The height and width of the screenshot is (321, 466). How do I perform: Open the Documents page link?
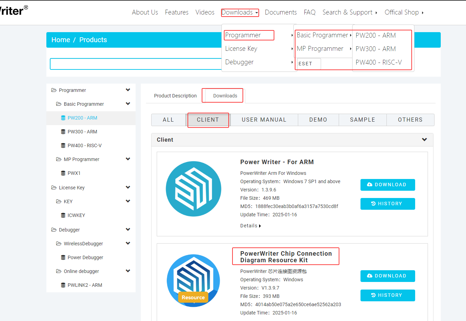pos(281,12)
